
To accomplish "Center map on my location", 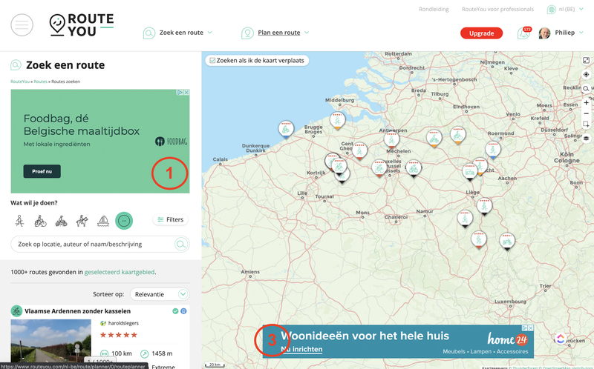I will [x=586, y=75].
